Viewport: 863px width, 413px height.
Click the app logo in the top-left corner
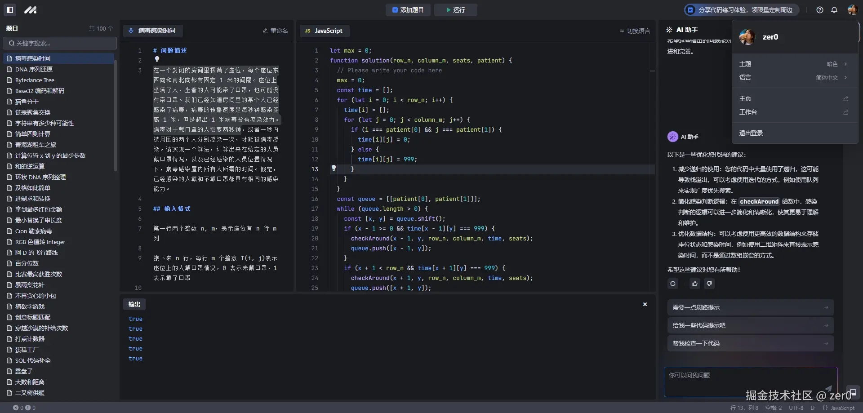click(x=30, y=9)
